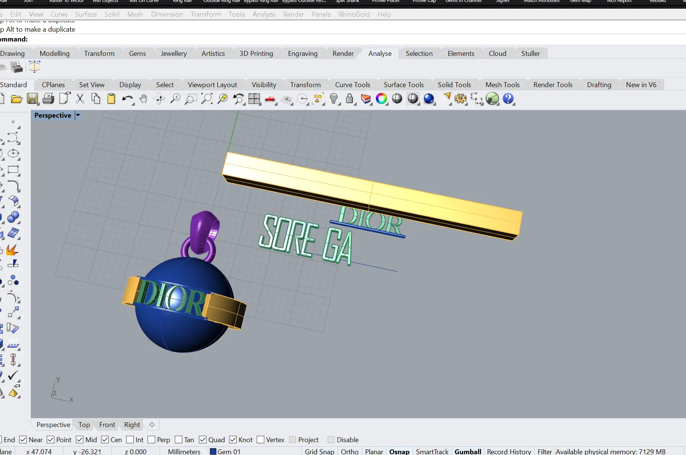Open the Millimeters units selector
This screenshot has width=686, height=455.
pos(184,452)
